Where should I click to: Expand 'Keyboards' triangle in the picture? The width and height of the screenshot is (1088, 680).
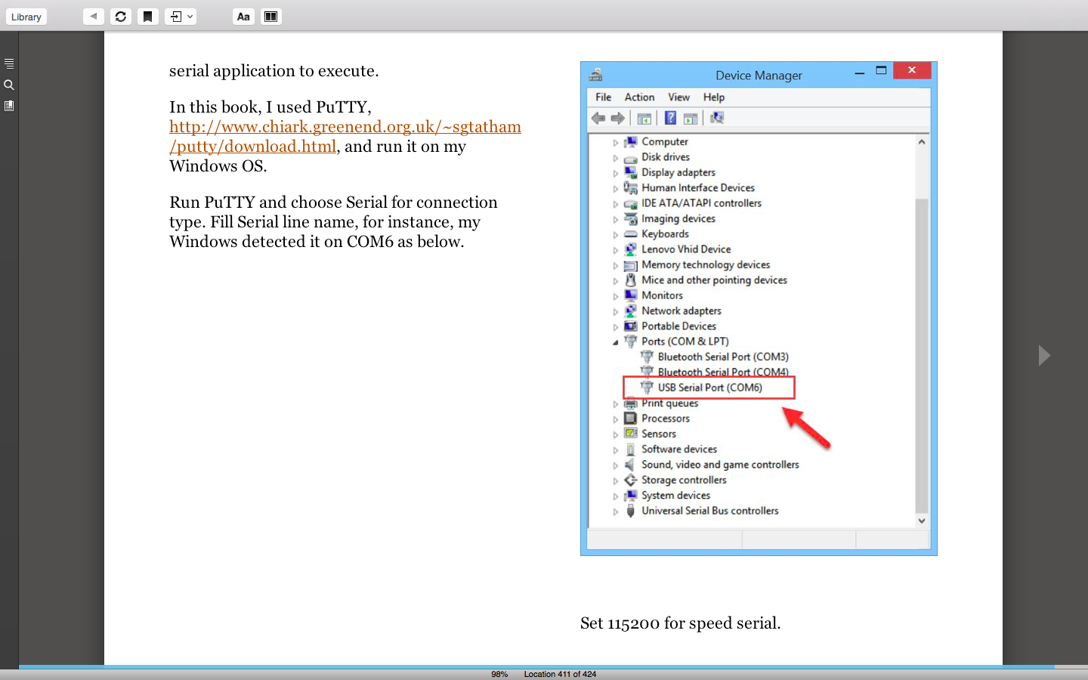click(x=615, y=235)
